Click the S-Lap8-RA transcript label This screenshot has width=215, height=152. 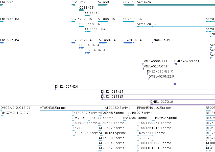point(107,19)
